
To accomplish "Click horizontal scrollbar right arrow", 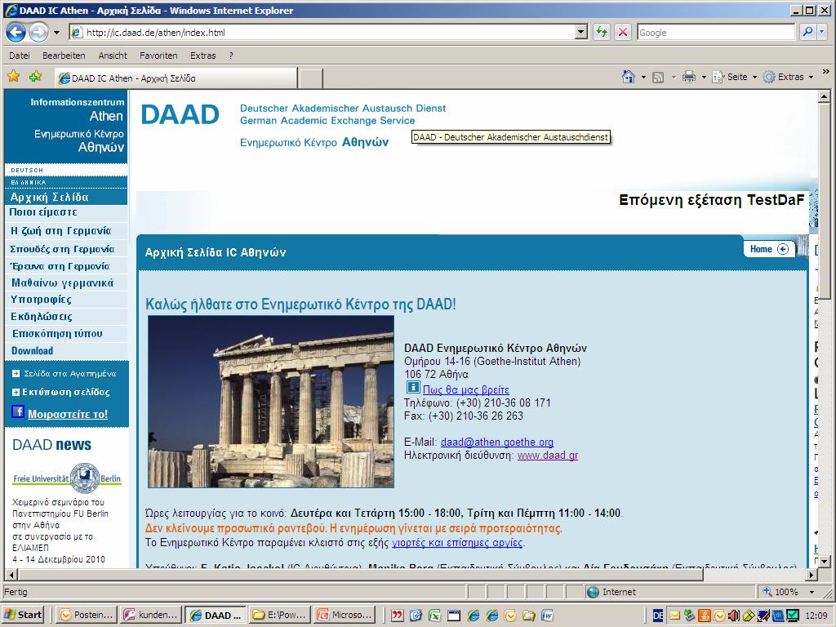I will (x=812, y=575).
